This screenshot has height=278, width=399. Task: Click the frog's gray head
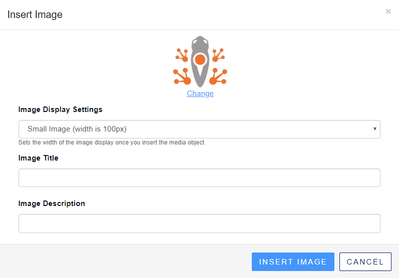200,43
